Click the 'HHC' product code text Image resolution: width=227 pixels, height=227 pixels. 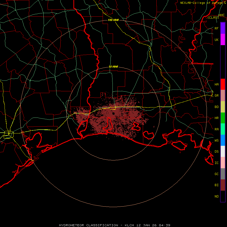click(x=221, y=15)
